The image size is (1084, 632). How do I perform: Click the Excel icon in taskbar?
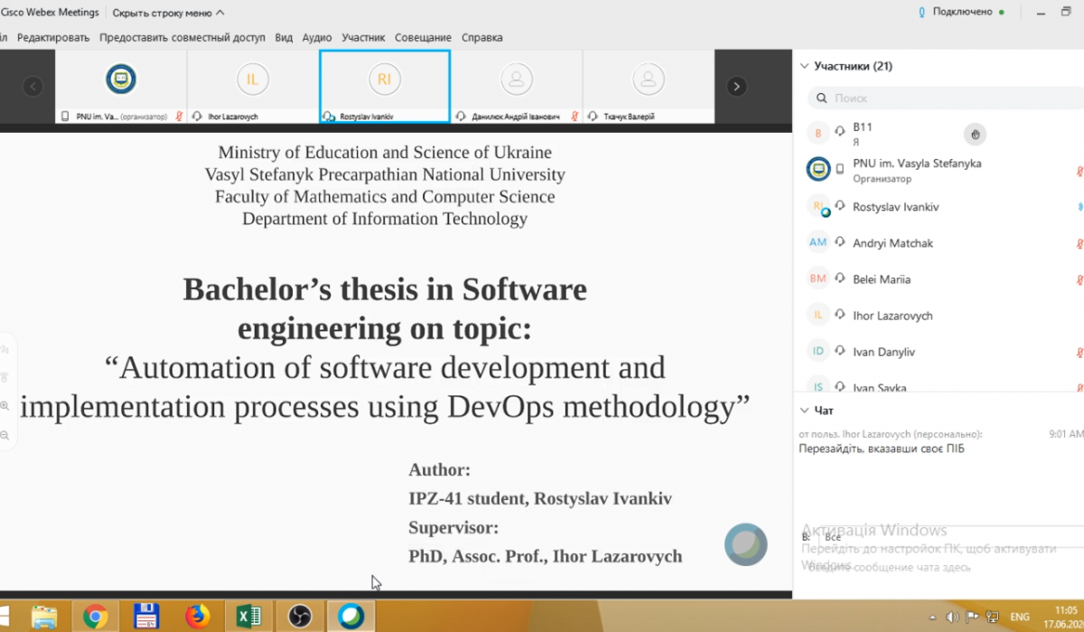click(248, 617)
